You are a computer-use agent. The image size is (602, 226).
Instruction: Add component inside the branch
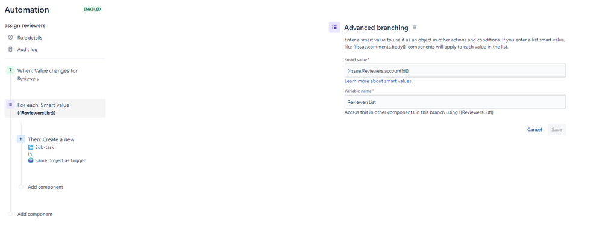(x=45, y=187)
